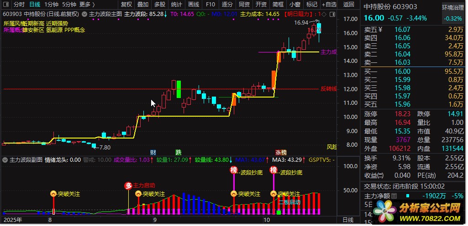Click the 环境治理 sector box
This screenshot has height=226, width=468.
point(453,13)
